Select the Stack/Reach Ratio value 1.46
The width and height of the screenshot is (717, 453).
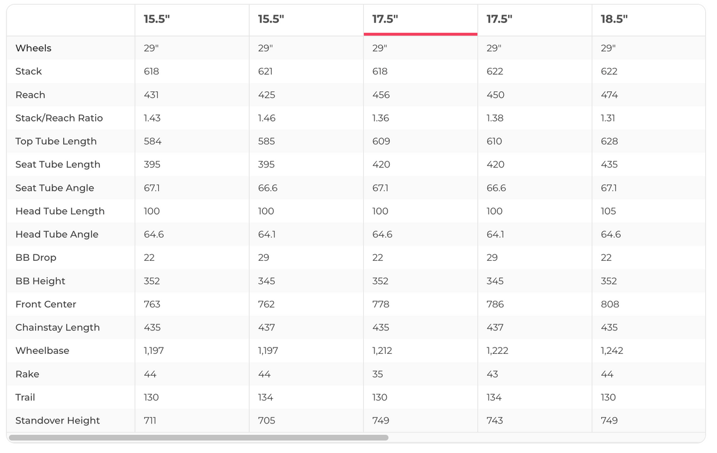(266, 118)
